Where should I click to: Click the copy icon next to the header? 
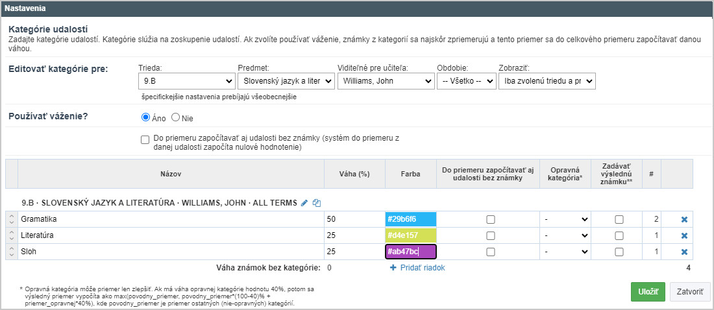point(317,203)
